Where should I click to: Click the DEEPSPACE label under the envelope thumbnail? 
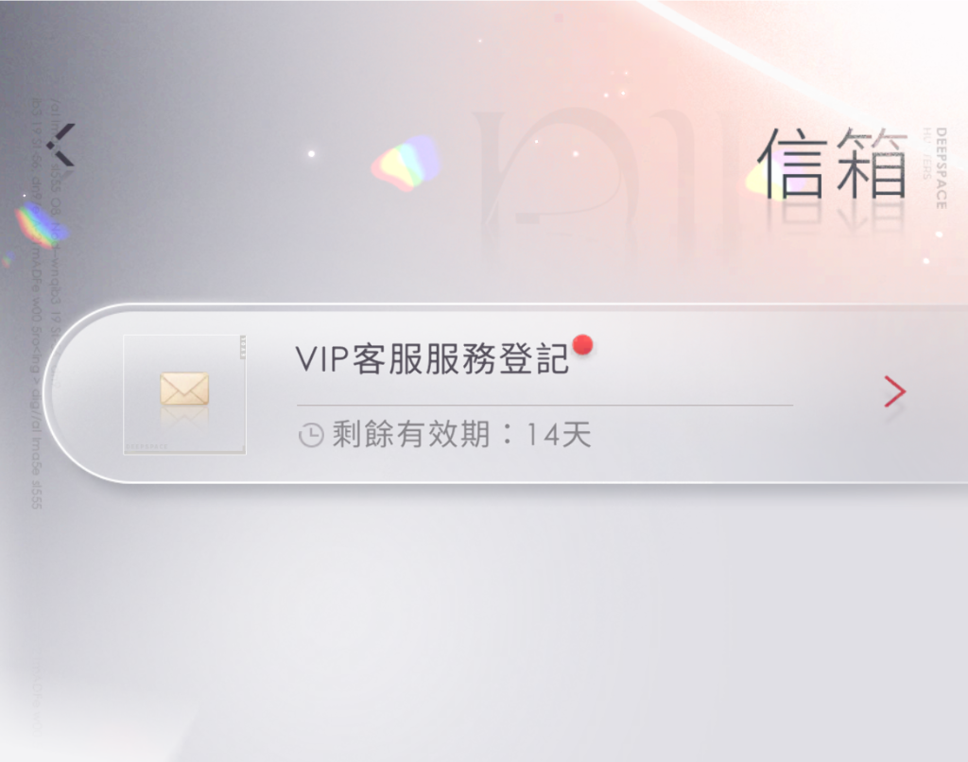coord(147,446)
